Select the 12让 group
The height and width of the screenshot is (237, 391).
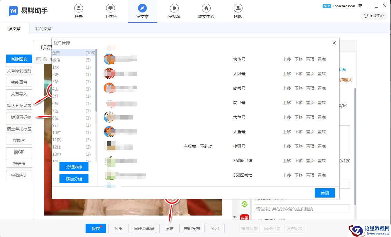[x=73, y=147]
